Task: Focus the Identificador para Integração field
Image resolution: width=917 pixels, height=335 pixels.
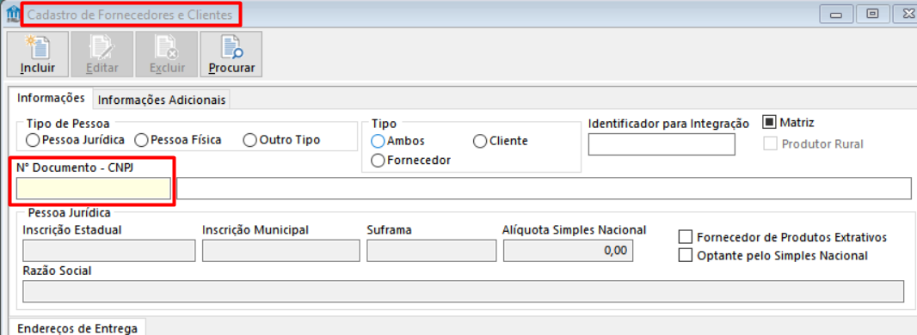Action: (x=662, y=144)
